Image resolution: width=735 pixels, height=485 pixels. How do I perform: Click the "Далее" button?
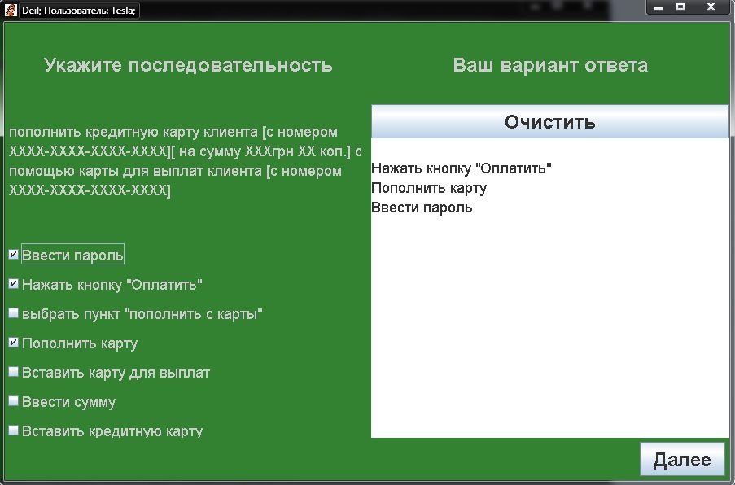(x=682, y=459)
